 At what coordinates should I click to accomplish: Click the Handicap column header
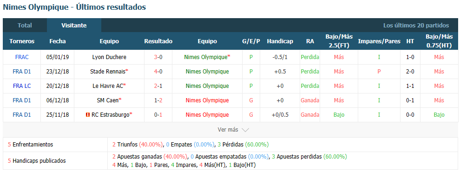tap(280, 41)
